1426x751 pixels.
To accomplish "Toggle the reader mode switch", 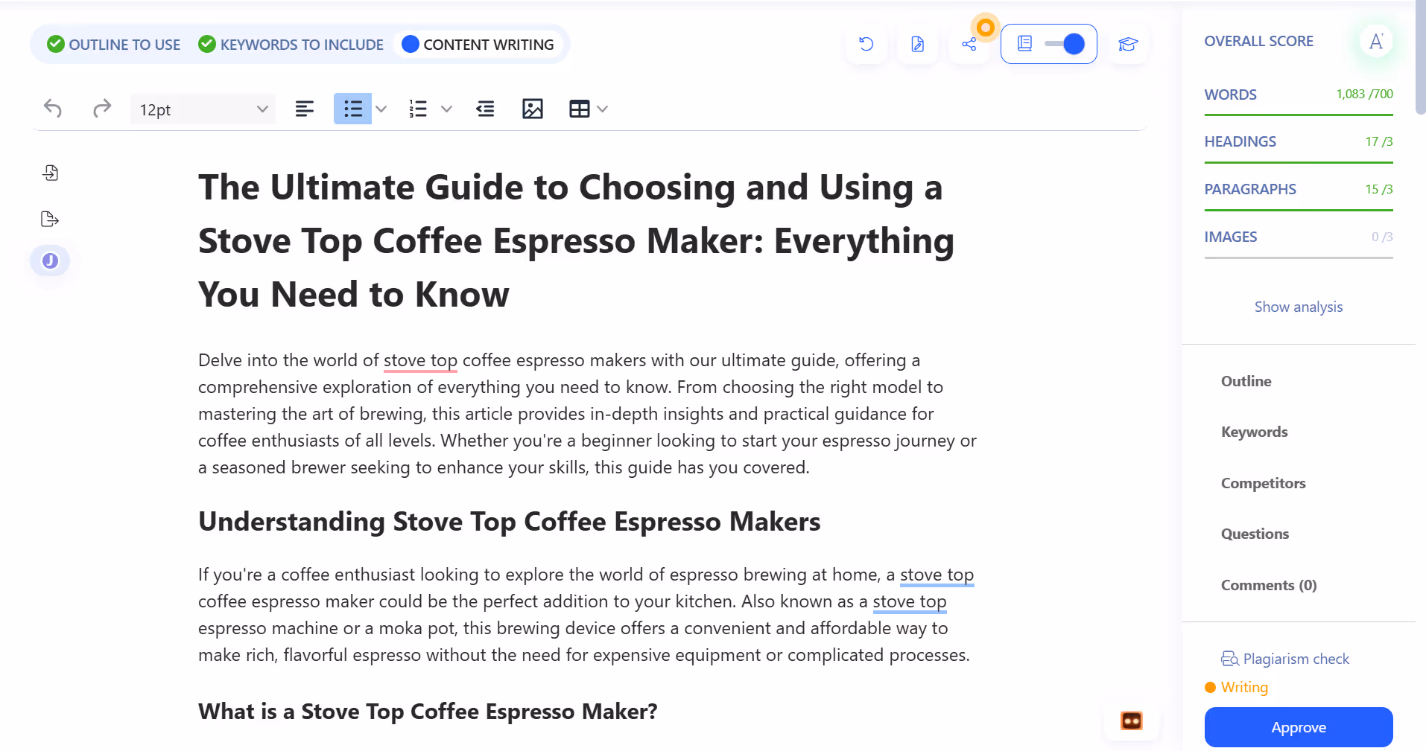I will (x=1065, y=44).
